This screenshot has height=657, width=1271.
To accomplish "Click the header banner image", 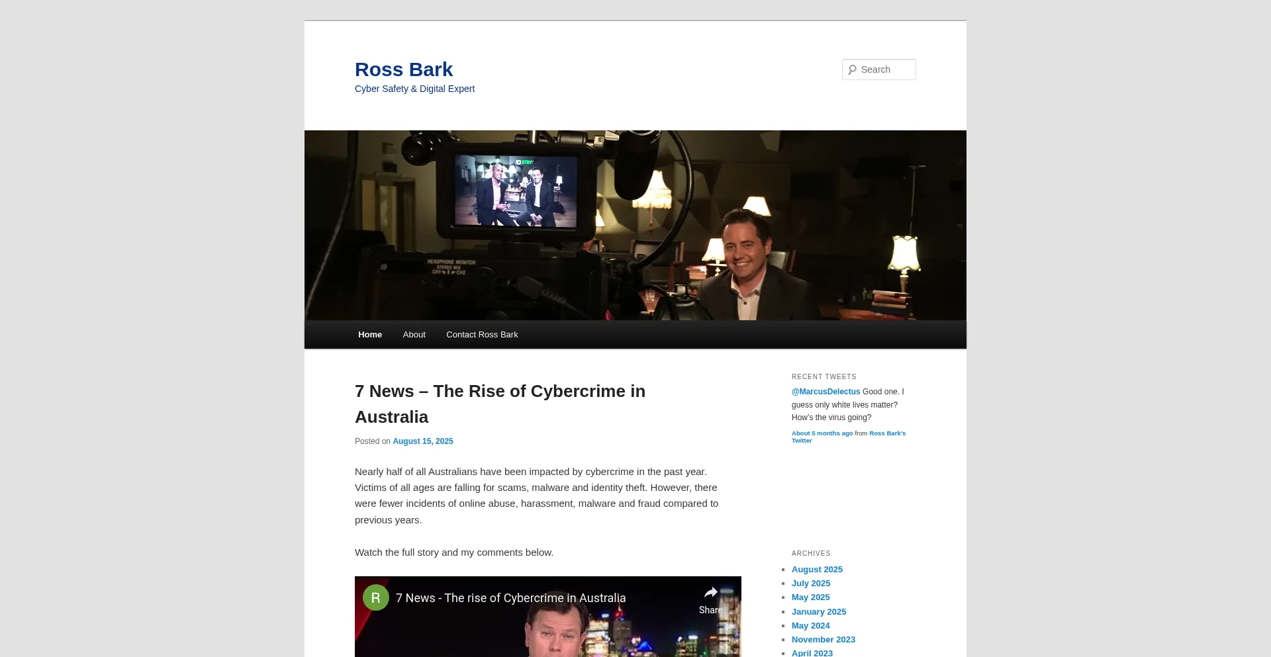I will pyautogui.click(x=635, y=225).
